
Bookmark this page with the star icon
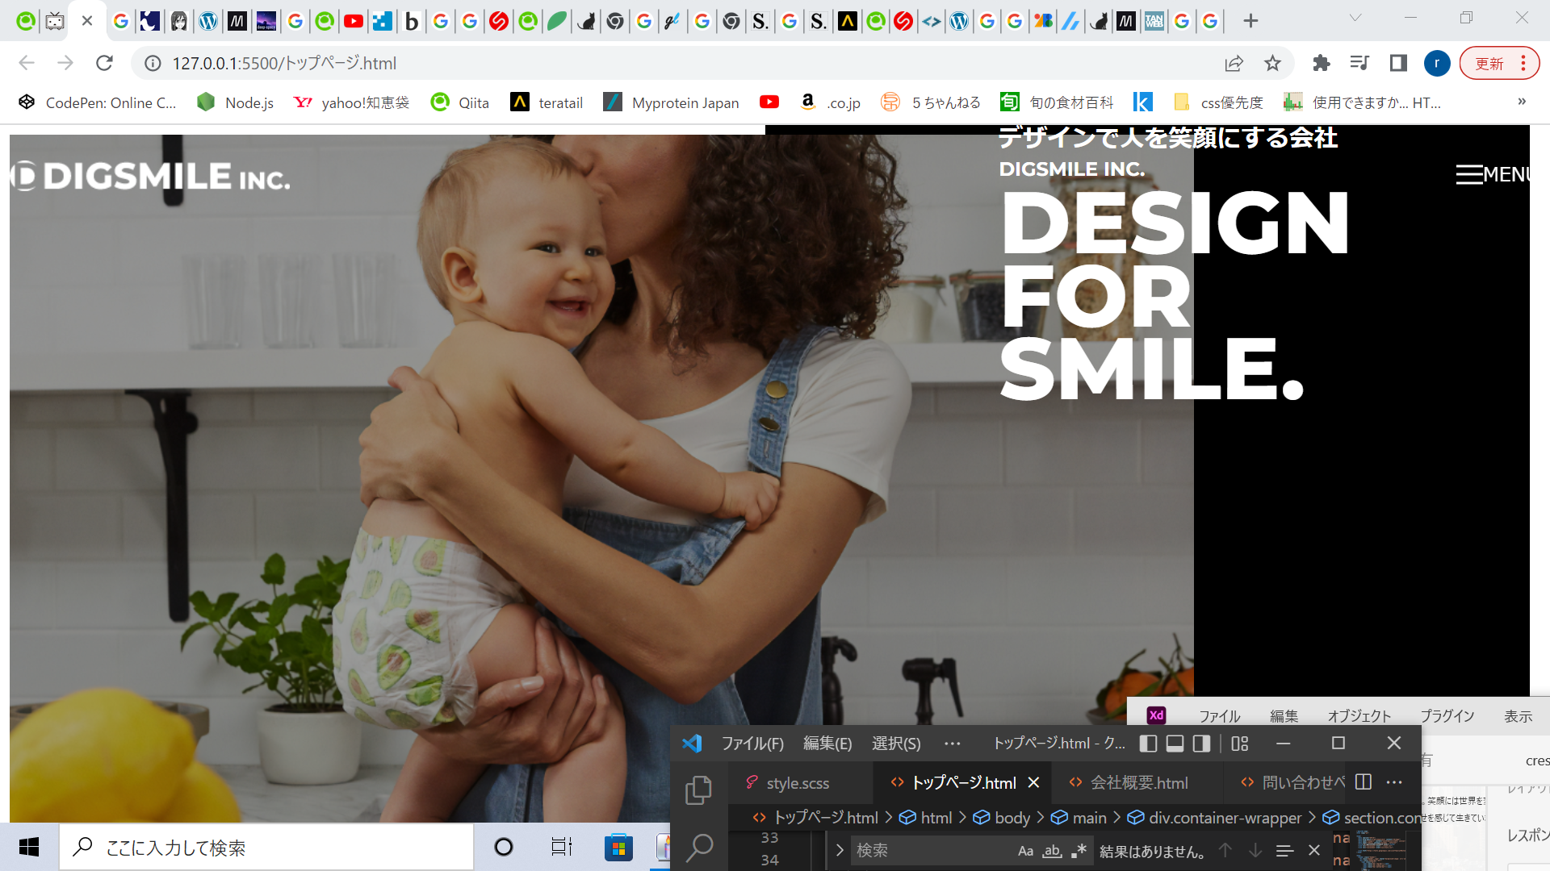[x=1272, y=63]
